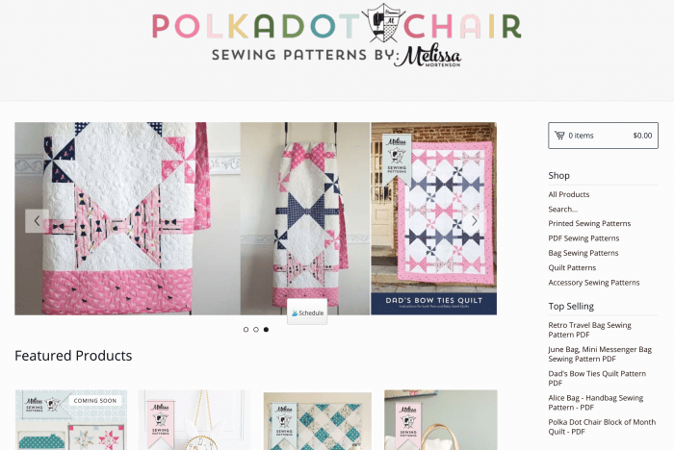Open Accessory Sewing Patterns category
The image size is (674, 450).
coord(594,283)
